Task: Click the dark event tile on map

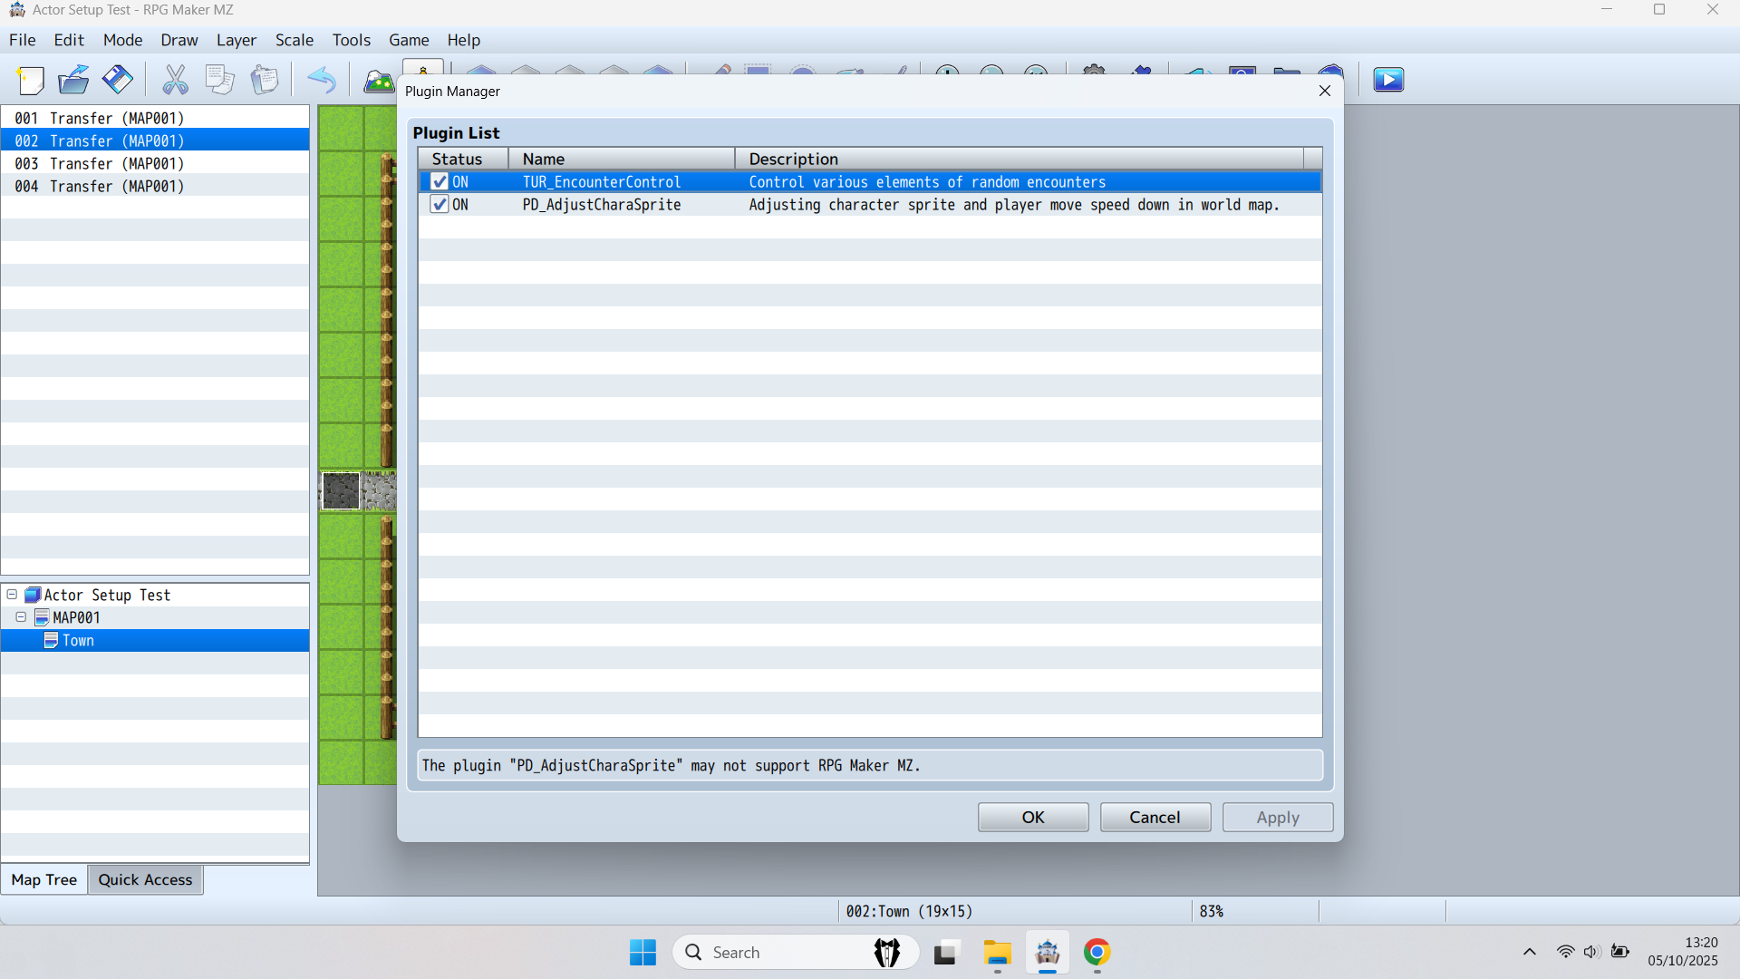Action: (341, 491)
